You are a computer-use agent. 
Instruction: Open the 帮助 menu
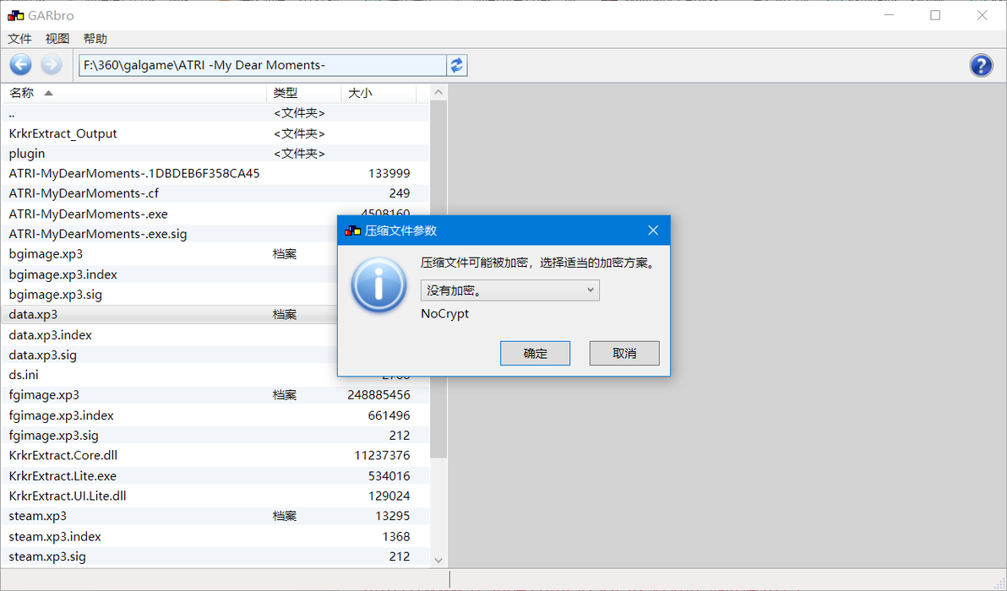[95, 39]
